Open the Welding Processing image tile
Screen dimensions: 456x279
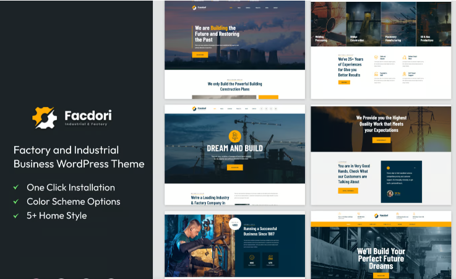329,24
